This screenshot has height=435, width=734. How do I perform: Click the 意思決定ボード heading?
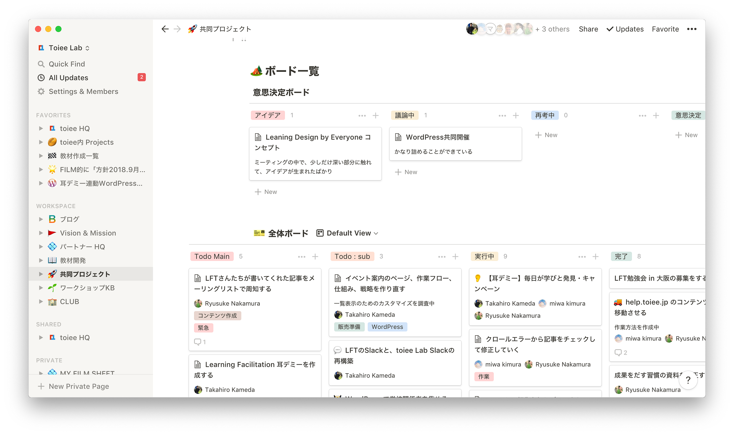281,92
